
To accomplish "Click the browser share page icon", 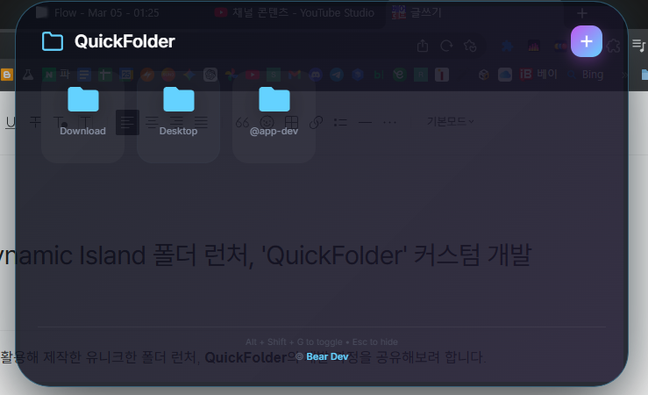I will point(423,46).
